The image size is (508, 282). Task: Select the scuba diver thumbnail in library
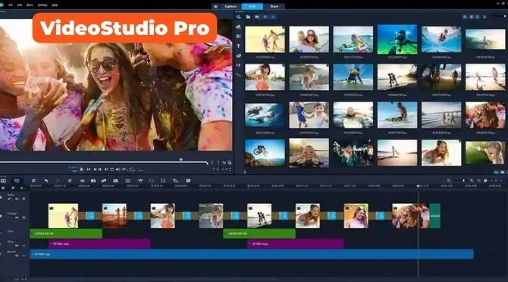pyautogui.click(x=397, y=39)
